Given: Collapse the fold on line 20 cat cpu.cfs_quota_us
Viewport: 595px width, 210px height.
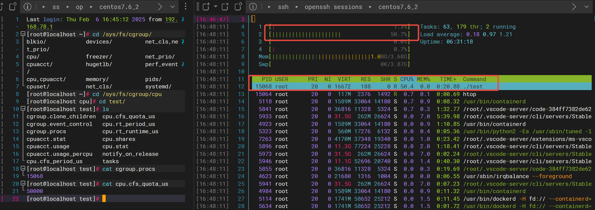Looking at the screenshot, I should (x=23, y=183).
